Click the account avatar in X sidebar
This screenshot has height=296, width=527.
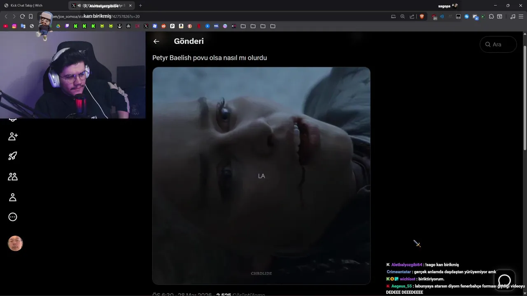pos(15,243)
